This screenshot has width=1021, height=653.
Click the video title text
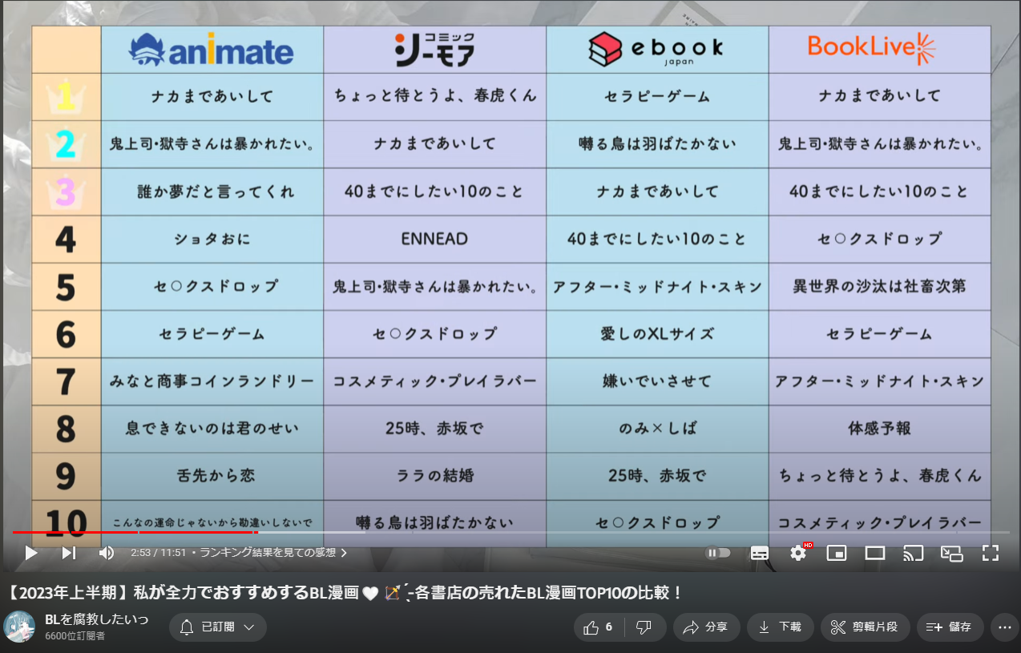coord(345,593)
